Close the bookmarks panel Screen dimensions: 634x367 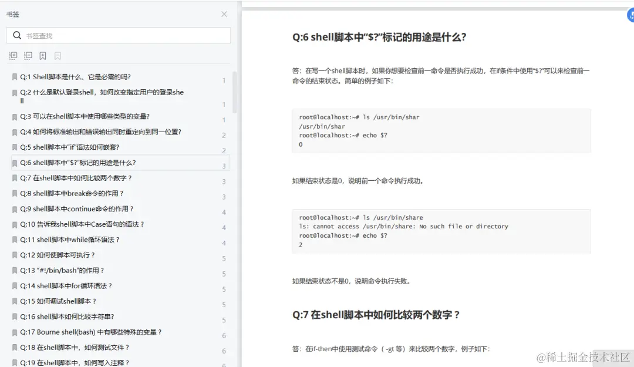click(224, 14)
